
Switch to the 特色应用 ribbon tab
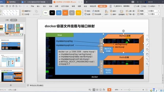[93, 6]
